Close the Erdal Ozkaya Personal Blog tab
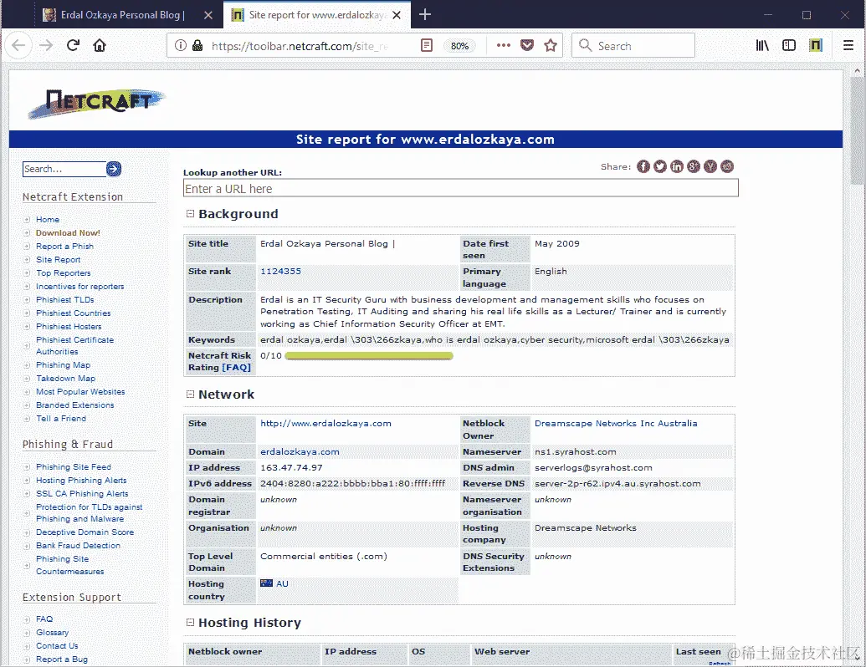Screen dimensions: 866x667 (208, 15)
